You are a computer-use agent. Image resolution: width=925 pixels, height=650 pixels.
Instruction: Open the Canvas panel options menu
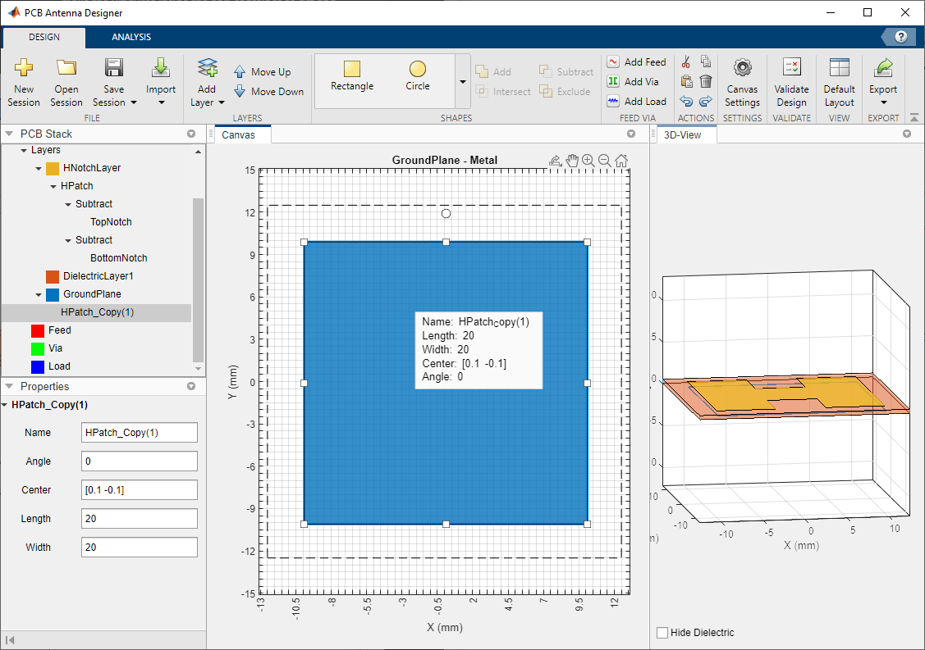click(x=631, y=134)
